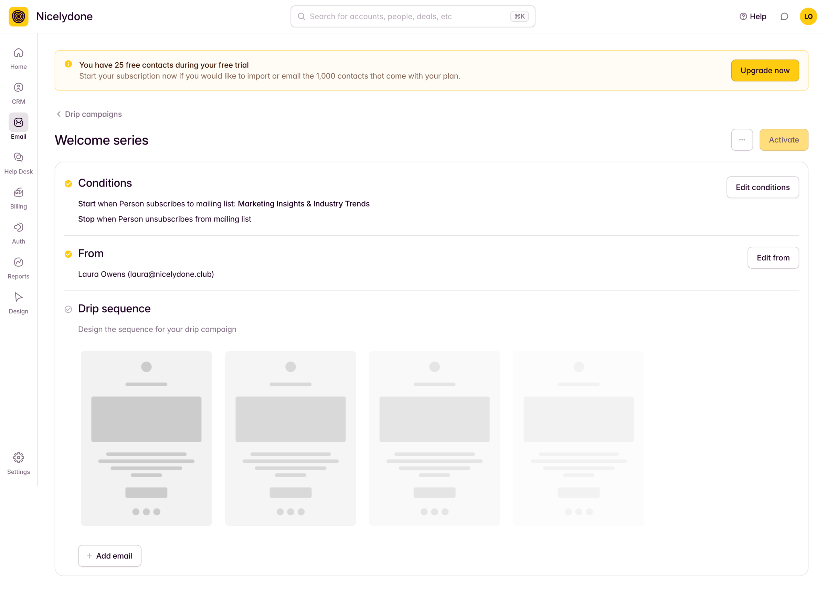This screenshot has width=826, height=611.
Task: Open the three-dots more options menu
Action: pyautogui.click(x=742, y=140)
